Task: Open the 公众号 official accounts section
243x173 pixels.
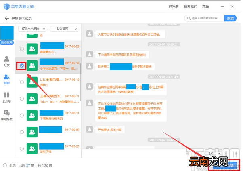Action: click(6, 97)
